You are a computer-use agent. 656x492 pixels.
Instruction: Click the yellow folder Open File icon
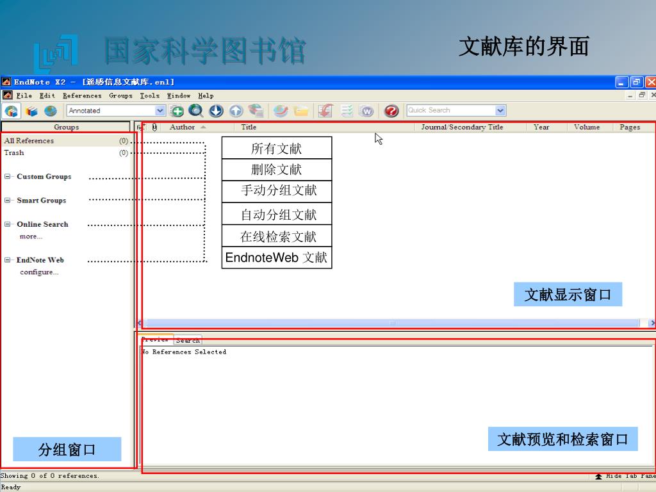pos(301,111)
